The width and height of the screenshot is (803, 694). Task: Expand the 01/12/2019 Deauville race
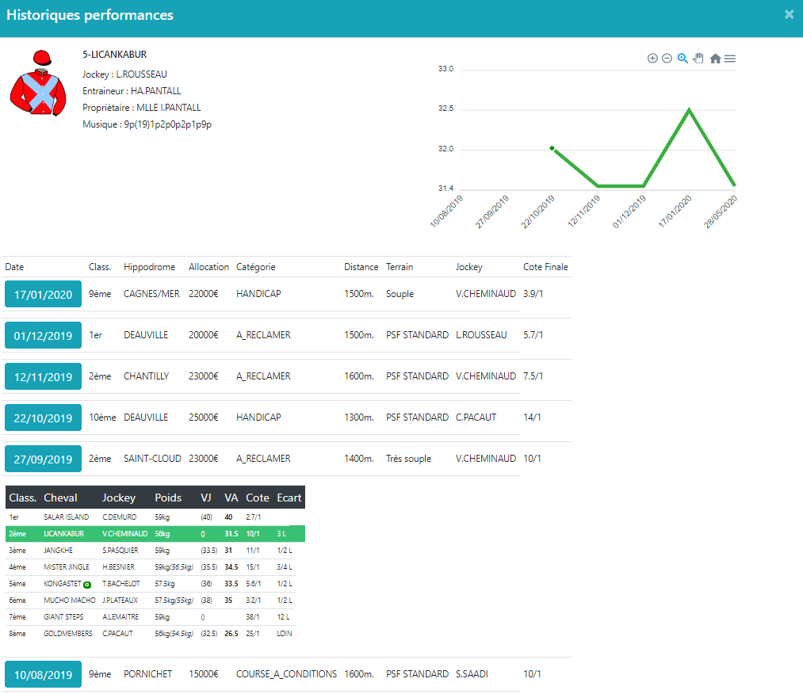pyautogui.click(x=44, y=336)
